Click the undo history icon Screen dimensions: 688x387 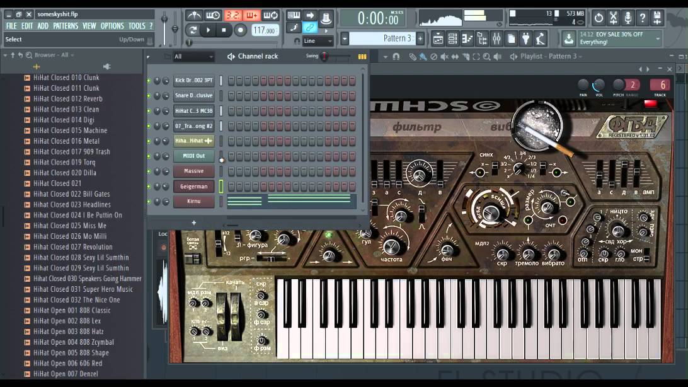(x=599, y=18)
